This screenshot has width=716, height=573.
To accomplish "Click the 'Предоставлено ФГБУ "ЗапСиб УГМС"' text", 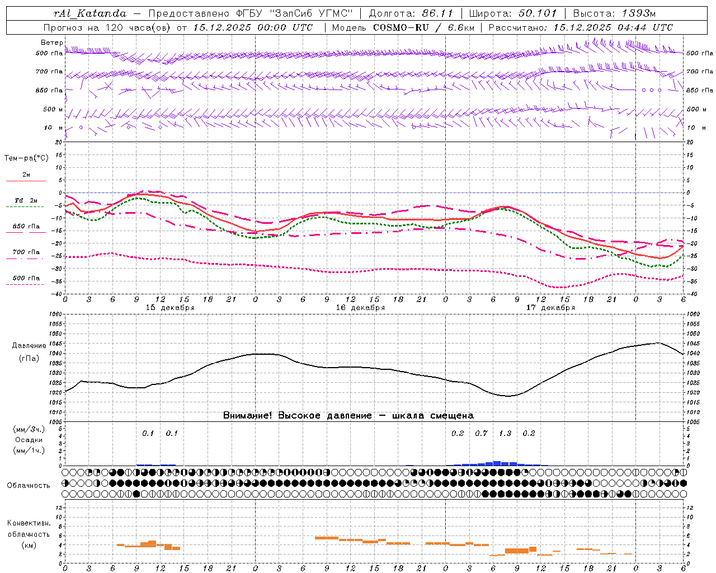I will click(251, 13).
